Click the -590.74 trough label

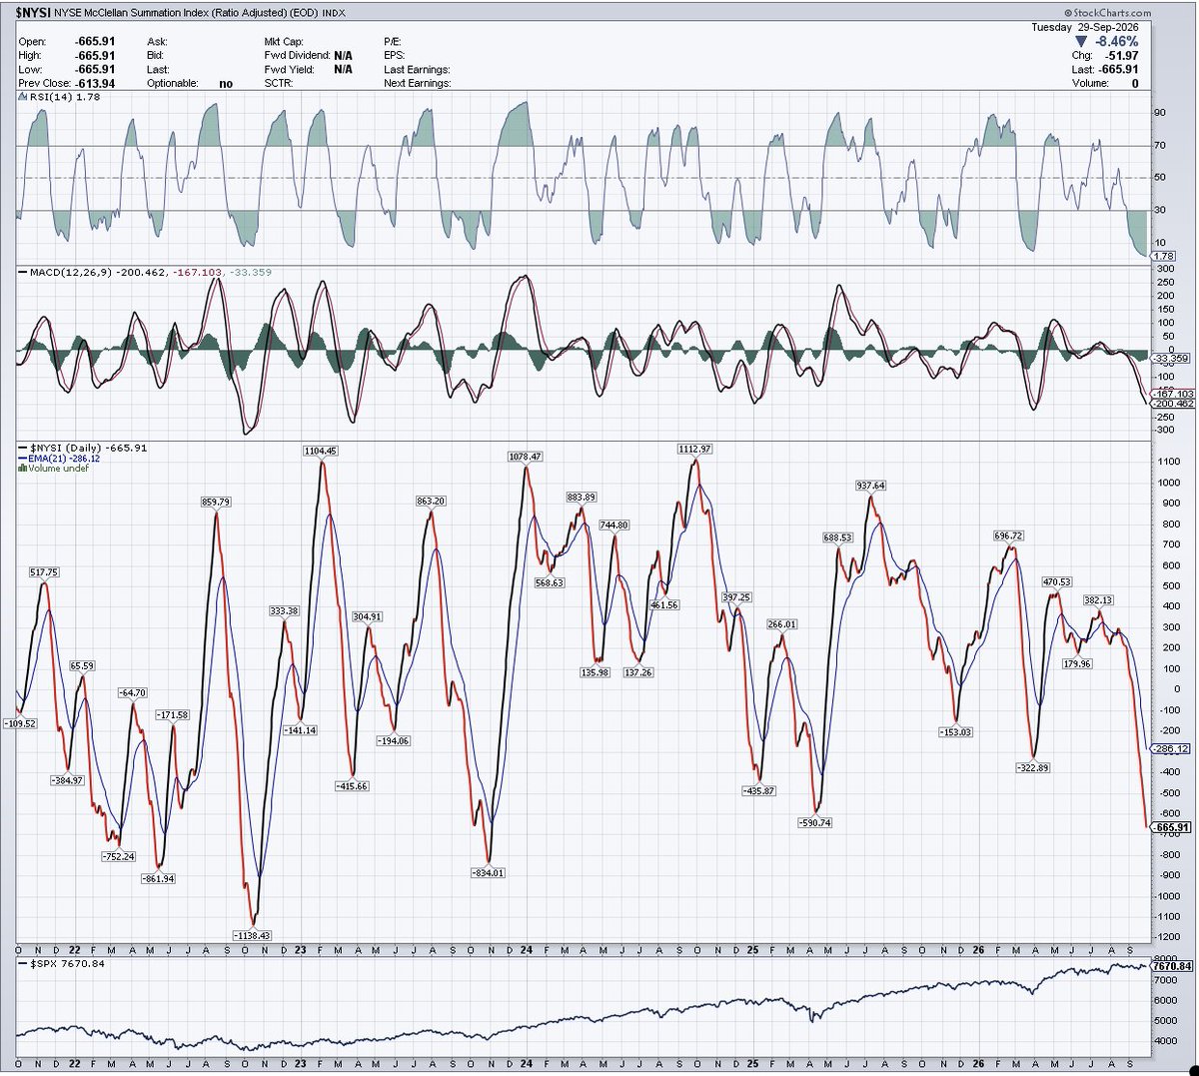click(x=815, y=822)
